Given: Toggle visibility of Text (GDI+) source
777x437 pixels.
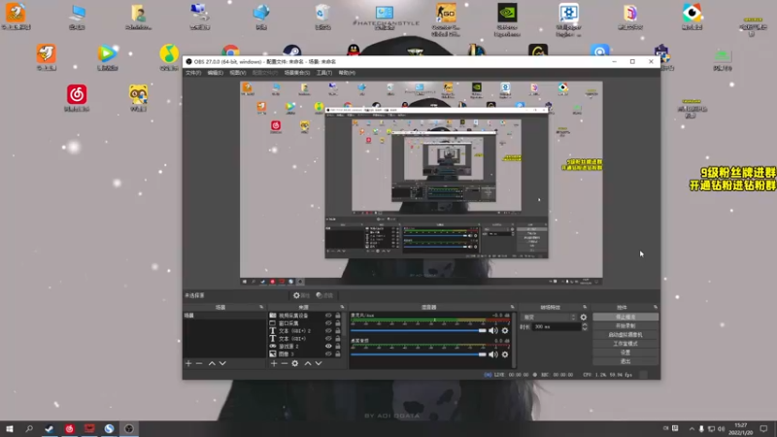Looking at the screenshot, I should [328, 338].
